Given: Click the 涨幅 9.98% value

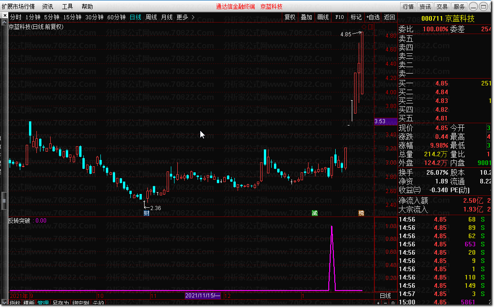Looking at the screenshot, I should (439, 146).
